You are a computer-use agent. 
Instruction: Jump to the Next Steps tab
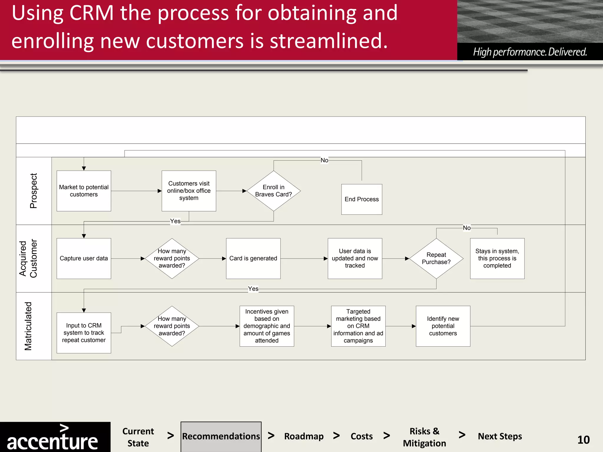click(x=500, y=436)
